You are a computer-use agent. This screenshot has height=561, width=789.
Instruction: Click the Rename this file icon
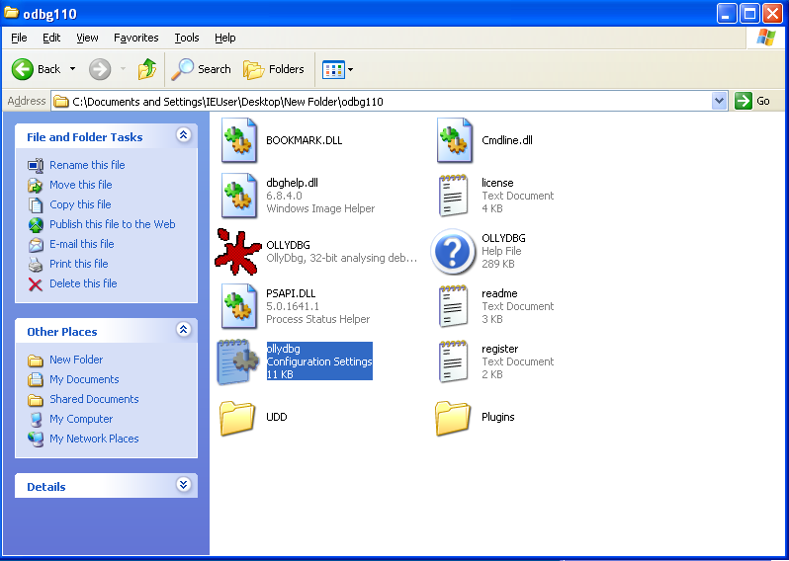(36, 165)
